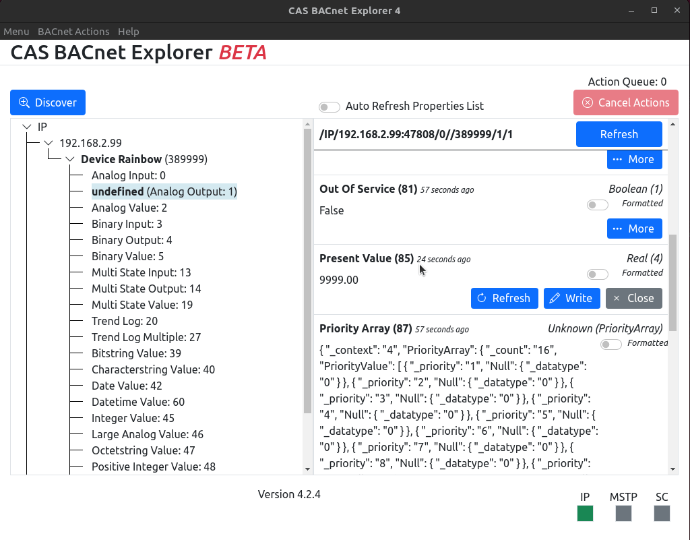Refresh the Present Value property
690x540 pixels.
(x=504, y=298)
